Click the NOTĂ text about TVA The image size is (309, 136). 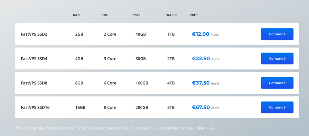tap(115, 128)
